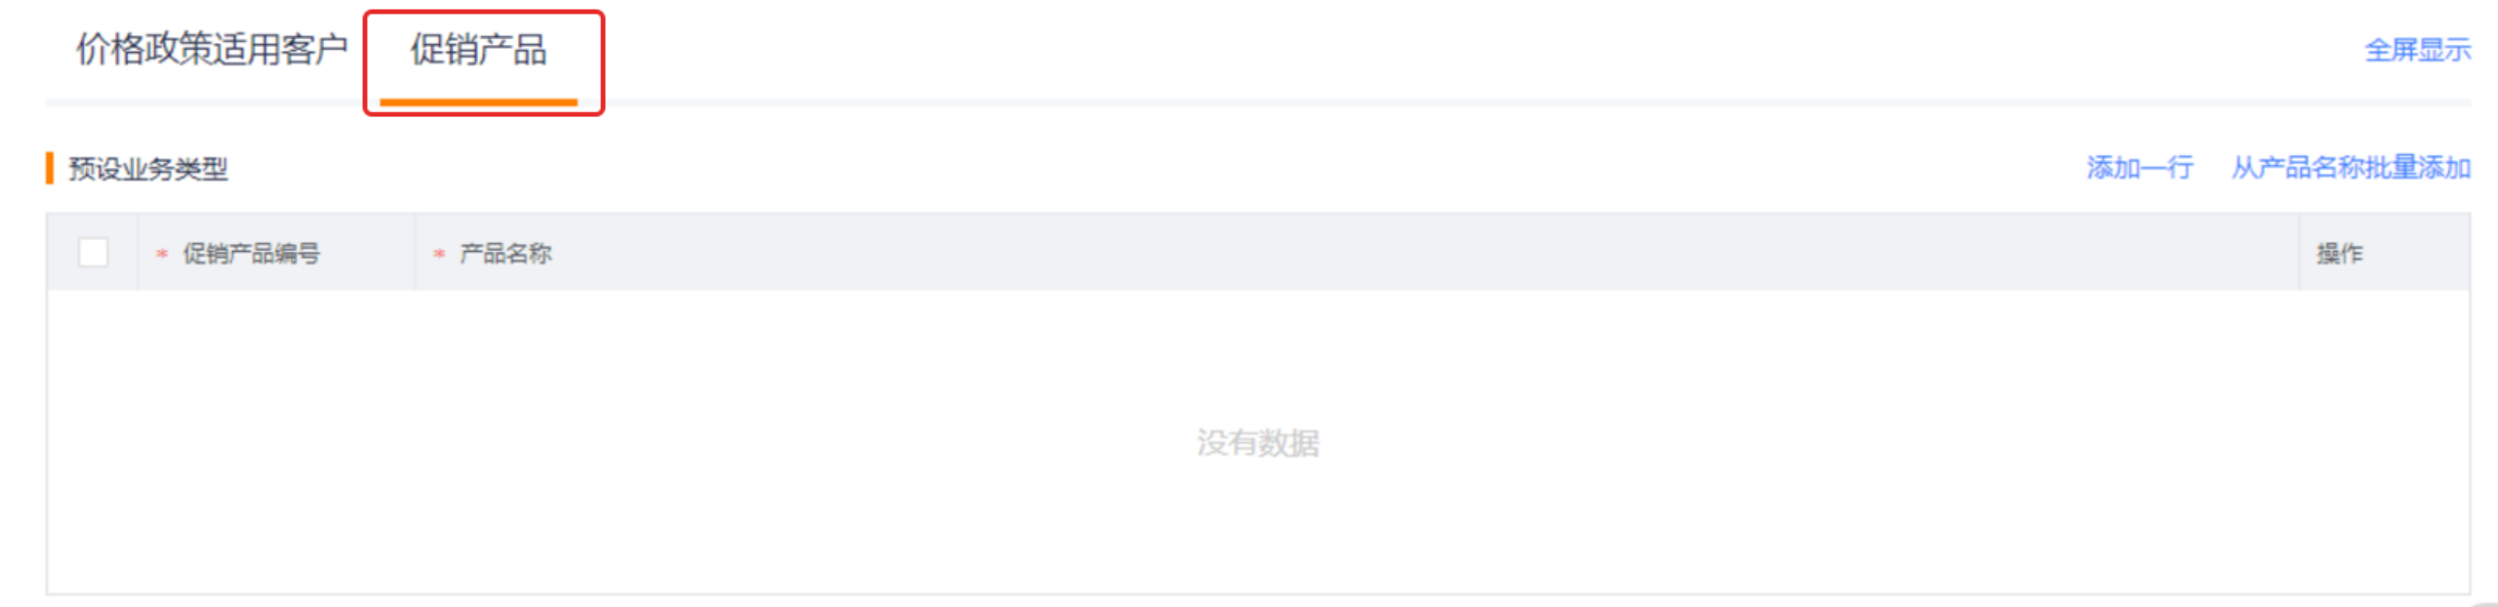
Task: Click the 预设业务类型 section heading
Action: coord(147,169)
